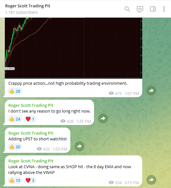This screenshot has width=171, height=188.
Task: Click heart reaction showing 3
Action: click(x=30, y=180)
